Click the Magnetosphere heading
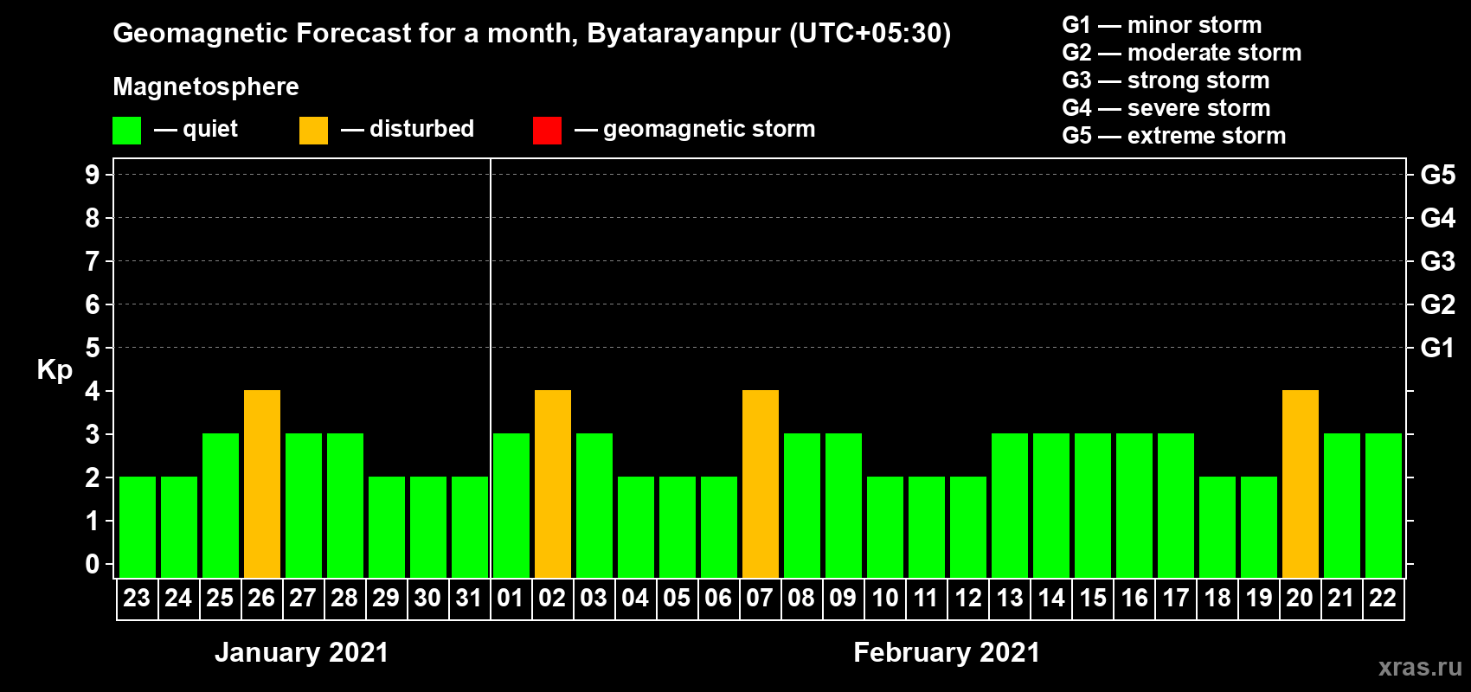Screen dimensions: 1471x692 [x=206, y=86]
